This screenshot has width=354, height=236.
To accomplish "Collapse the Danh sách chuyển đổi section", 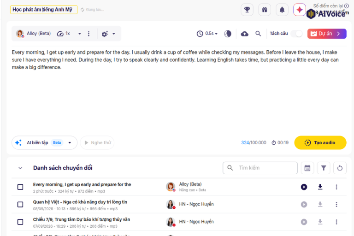I will (x=20, y=168).
